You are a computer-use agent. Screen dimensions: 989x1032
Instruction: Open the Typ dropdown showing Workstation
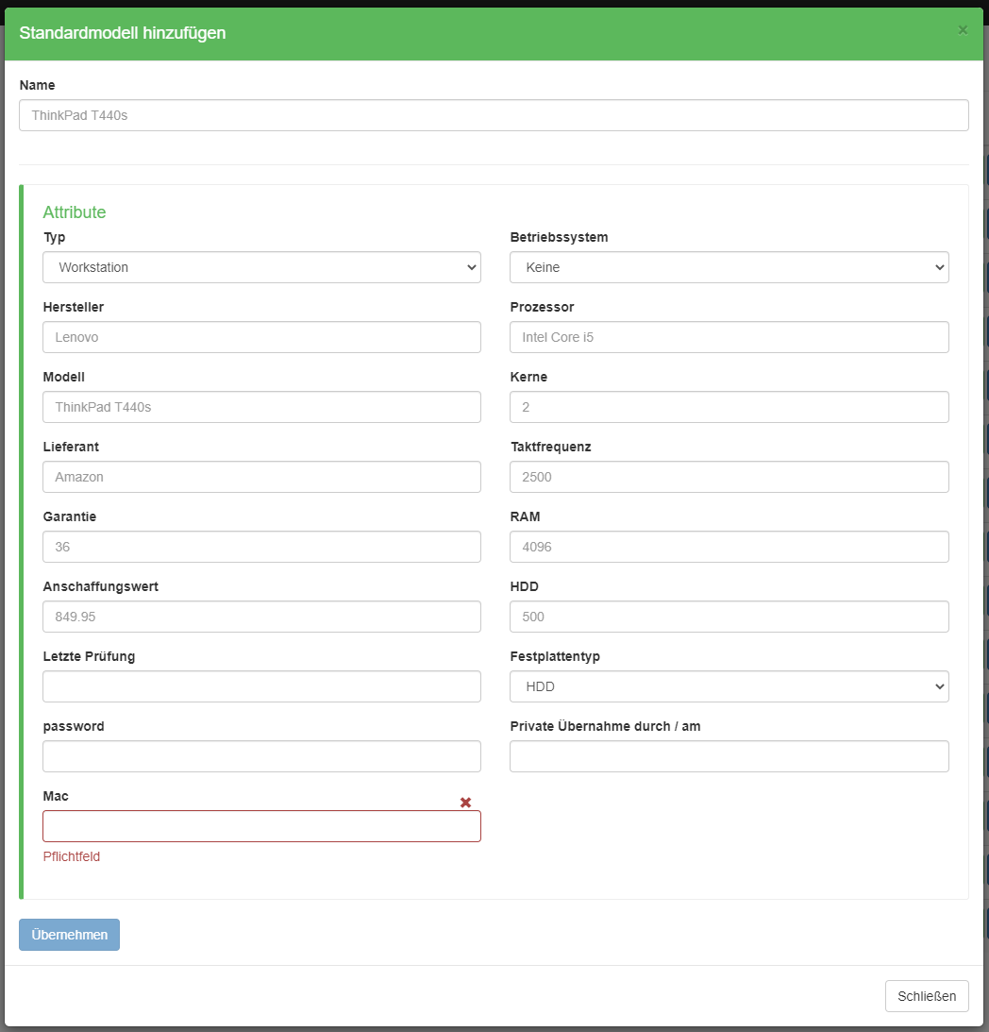261,267
